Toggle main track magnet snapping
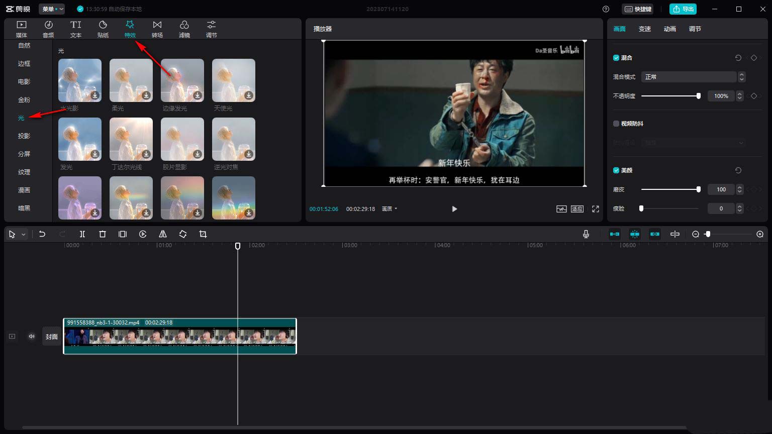772x434 pixels. pos(615,234)
